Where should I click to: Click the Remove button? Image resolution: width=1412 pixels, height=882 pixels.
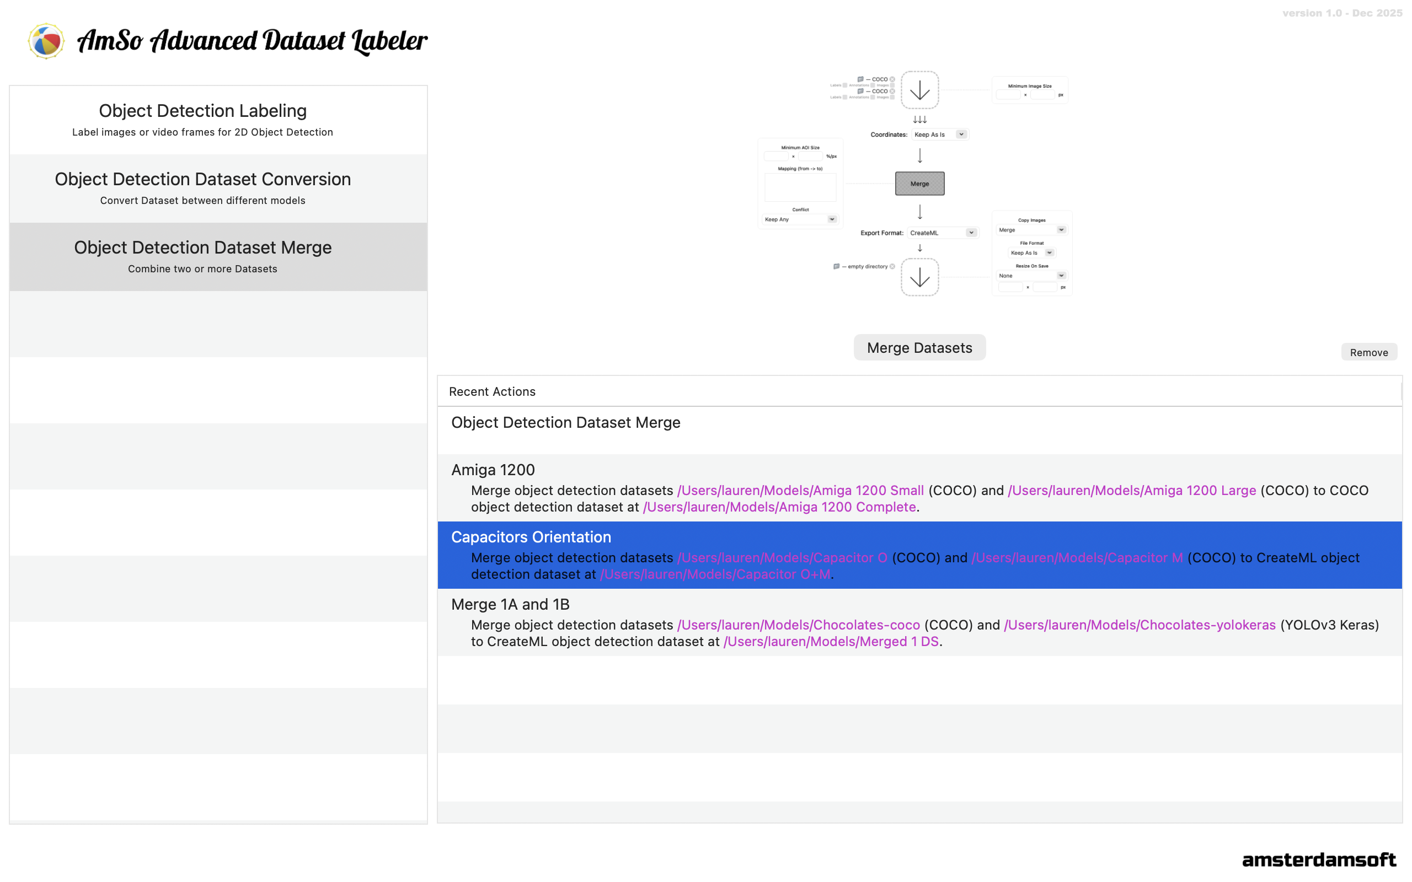(1368, 352)
